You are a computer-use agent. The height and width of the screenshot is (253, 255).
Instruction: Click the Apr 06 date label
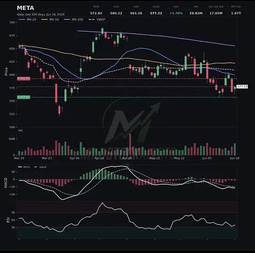(x=75, y=158)
